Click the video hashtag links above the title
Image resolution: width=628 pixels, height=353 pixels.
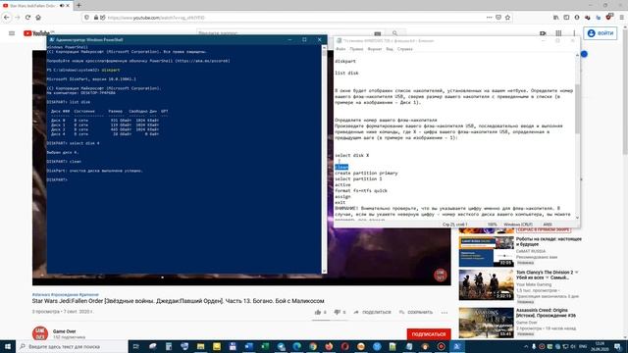click(66, 294)
